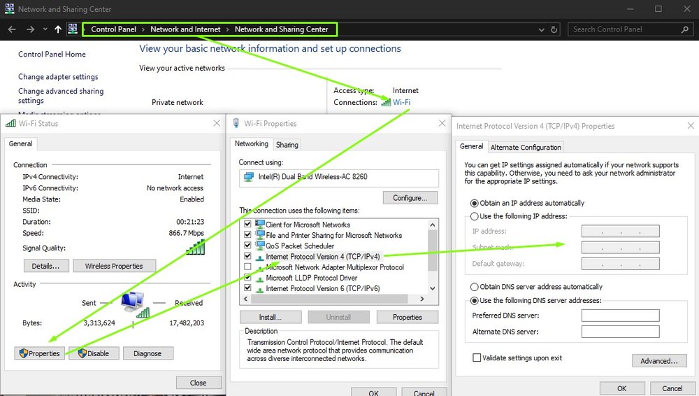Expand chevron after Control Panel breadcrumb
Viewport: 699px width, 396px height.
point(143,29)
